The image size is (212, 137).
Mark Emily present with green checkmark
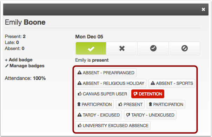tap(91, 48)
